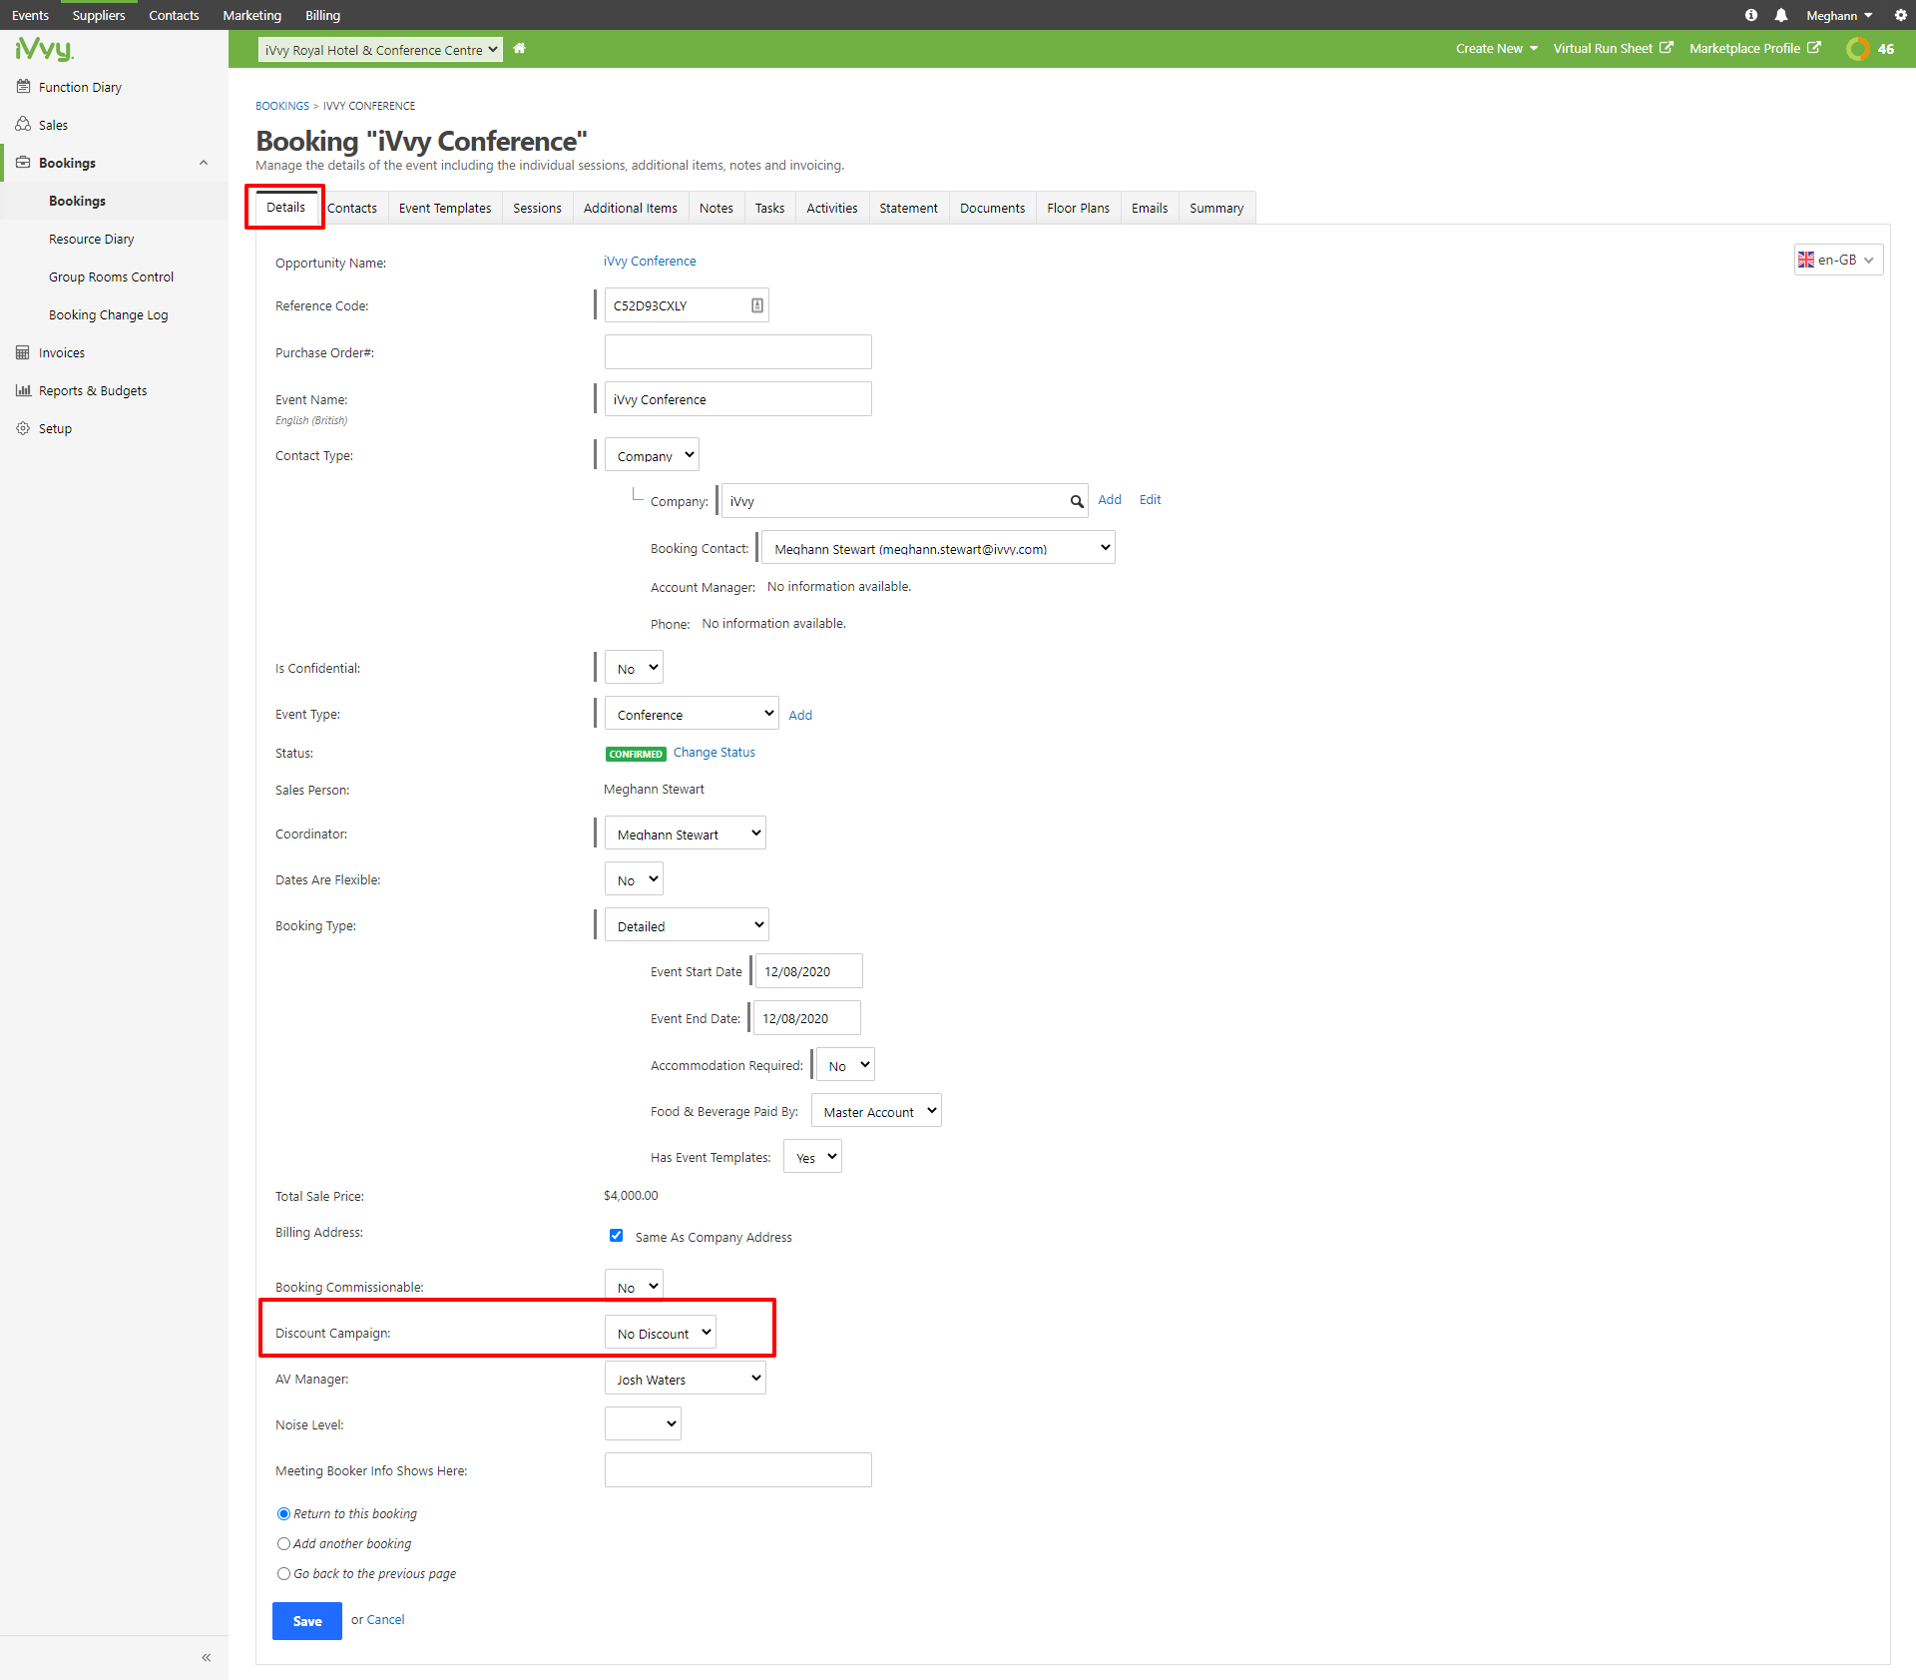This screenshot has height=1680, width=1916.
Task: Click the Sales sidebar icon
Action: click(23, 125)
